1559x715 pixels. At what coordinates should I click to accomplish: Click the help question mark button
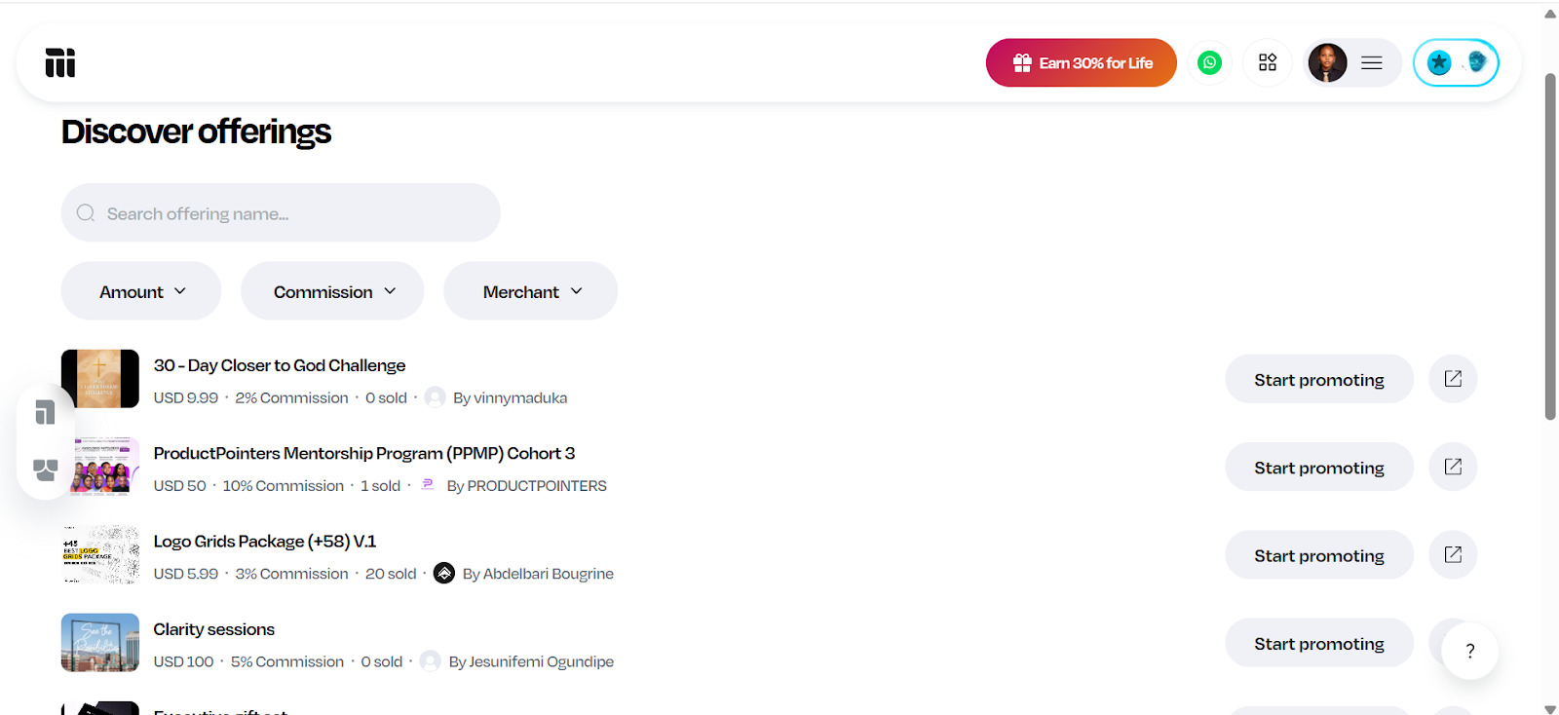1470,651
